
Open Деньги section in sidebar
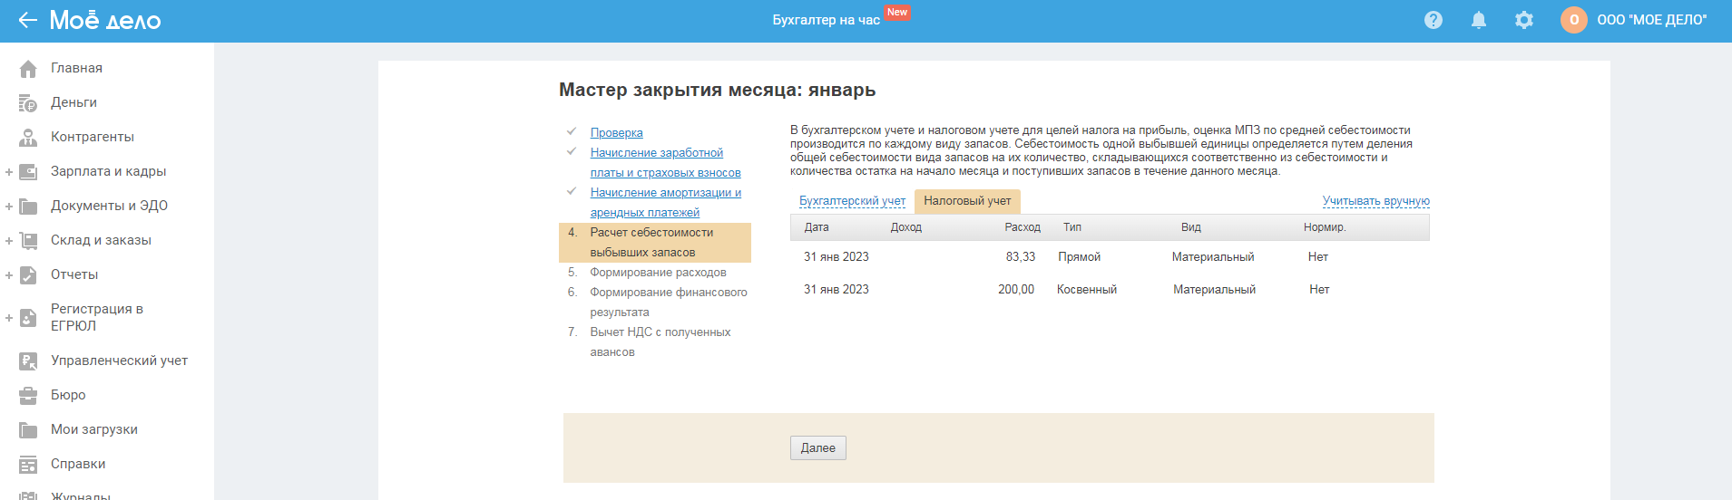(73, 102)
